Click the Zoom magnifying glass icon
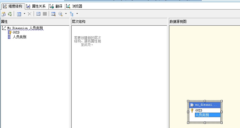This screenshot has height=128, width=240. [x=60, y=14]
